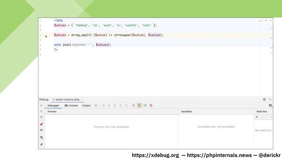
Task: Click the 'separator:' parameter hint
Action: [x=79, y=45]
